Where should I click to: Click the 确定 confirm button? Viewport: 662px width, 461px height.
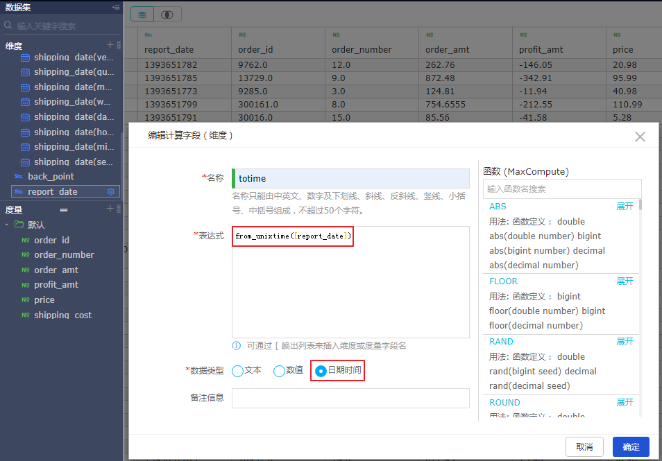(x=631, y=446)
